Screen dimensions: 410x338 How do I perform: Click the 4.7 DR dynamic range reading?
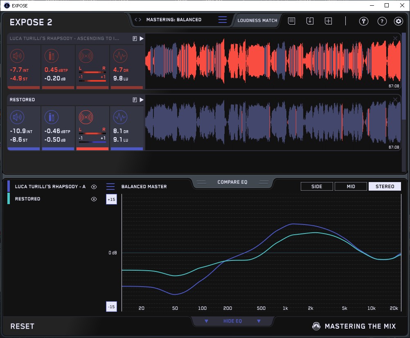tap(121, 70)
